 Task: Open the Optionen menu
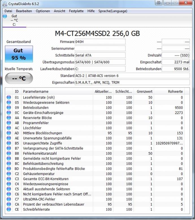pos(43,11)
